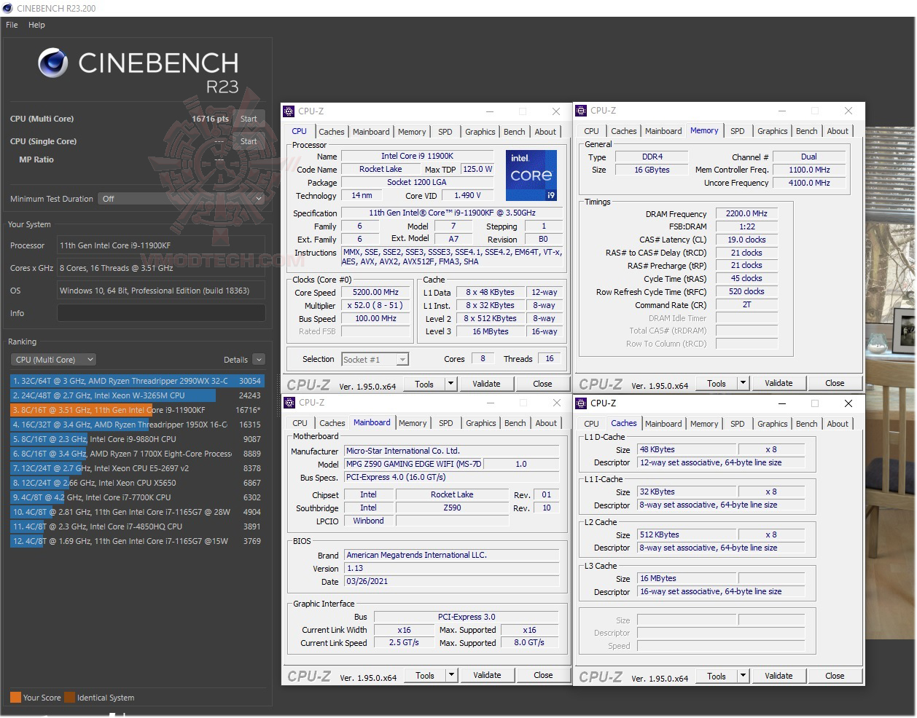This screenshot has height=718, width=917.
Task: Open Tools dropdown arrow in CPU-Z Memory window
Action: point(743,383)
